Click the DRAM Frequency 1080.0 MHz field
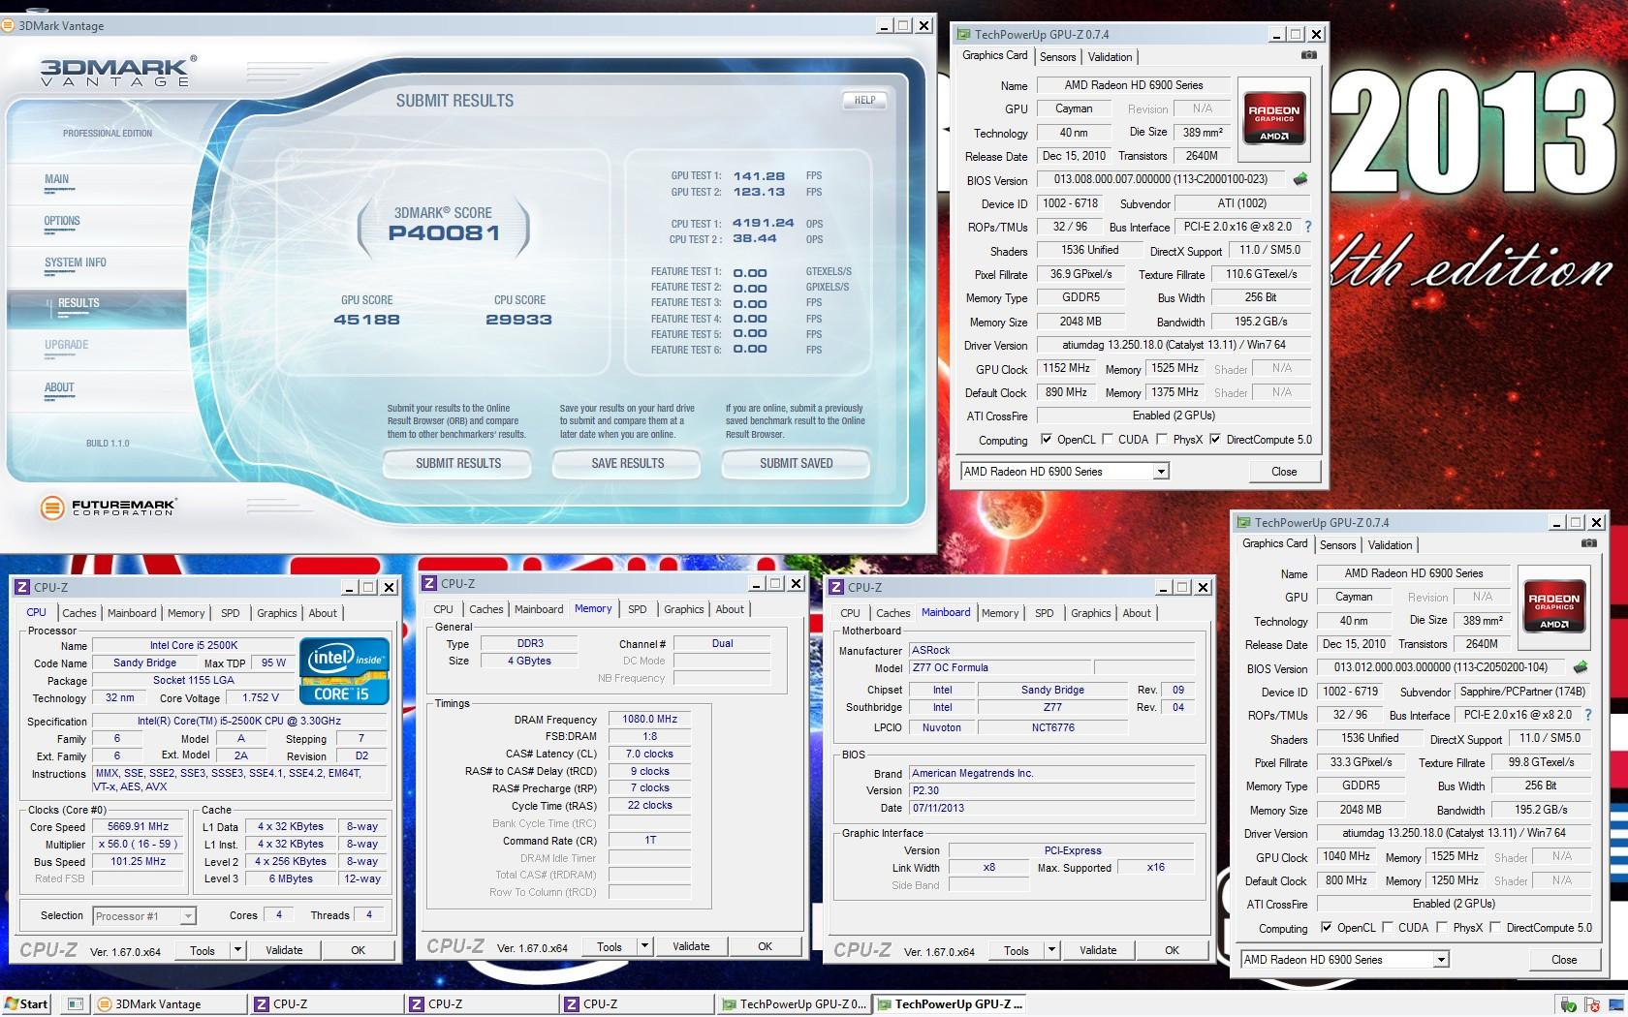1628x1017 pixels. [649, 719]
